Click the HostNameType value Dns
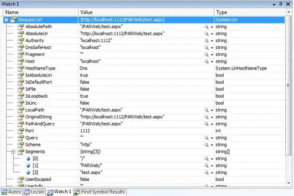This screenshot has height=196, width=294. pos(84,68)
